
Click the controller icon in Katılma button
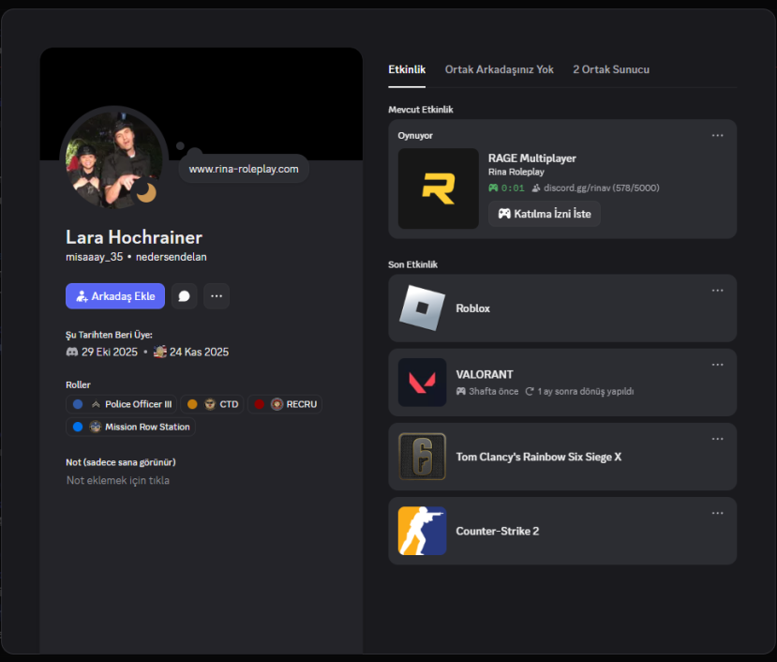[x=504, y=214]
